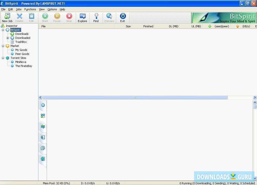Open the File menu

click(x=3, y=9)
